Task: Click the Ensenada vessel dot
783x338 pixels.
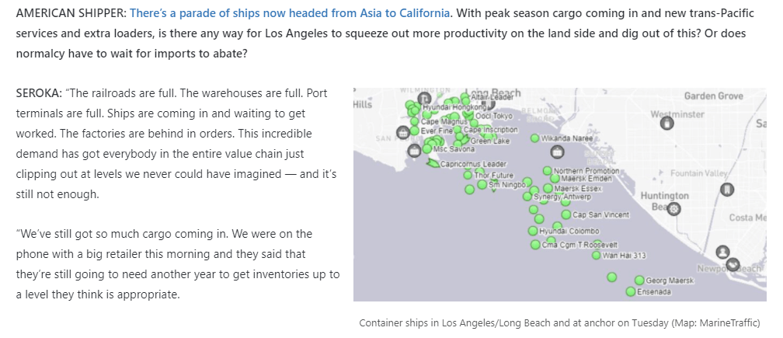Action: (631, 291)
